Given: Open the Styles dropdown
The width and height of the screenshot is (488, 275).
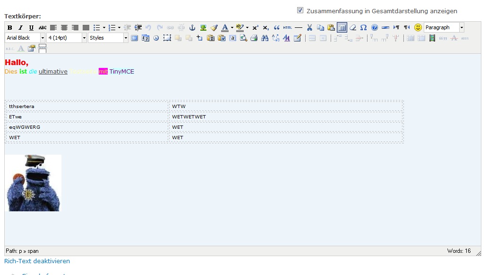Looking at the screenshot, I should coord(126,38).
